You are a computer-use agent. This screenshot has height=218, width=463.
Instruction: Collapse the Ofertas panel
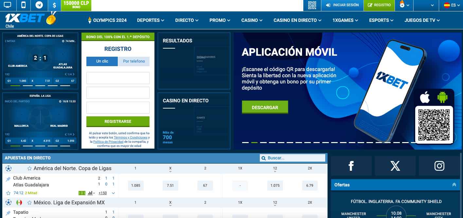coord(454,185)
